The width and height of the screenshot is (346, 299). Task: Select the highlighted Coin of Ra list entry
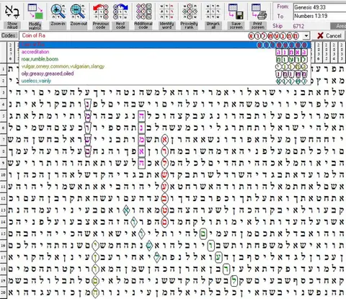pyautogui.click(x=165, y=45)
